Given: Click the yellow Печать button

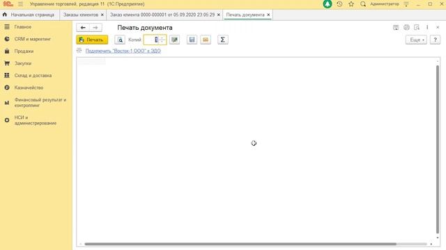Looking at the screenshot, I should point(92,40).
